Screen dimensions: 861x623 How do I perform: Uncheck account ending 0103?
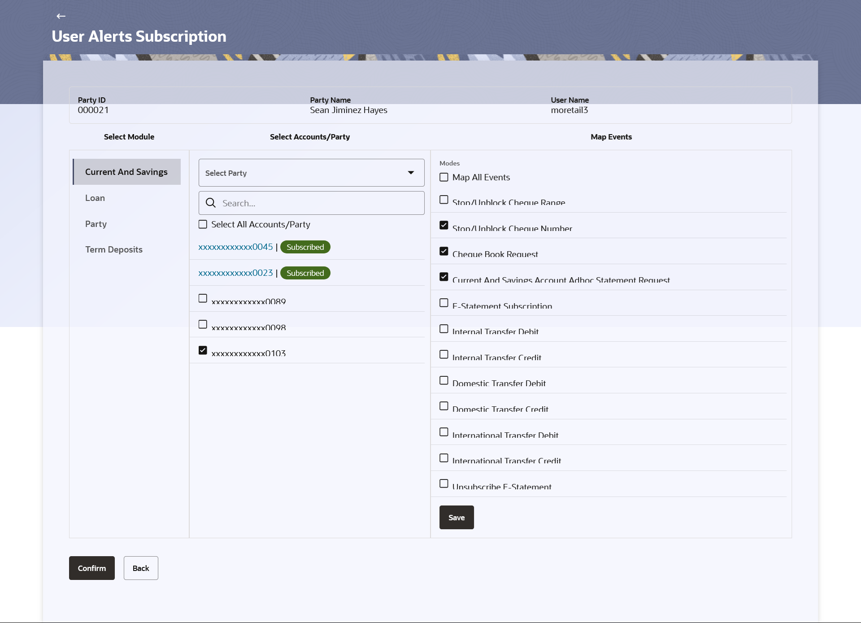tap(203, 350)
